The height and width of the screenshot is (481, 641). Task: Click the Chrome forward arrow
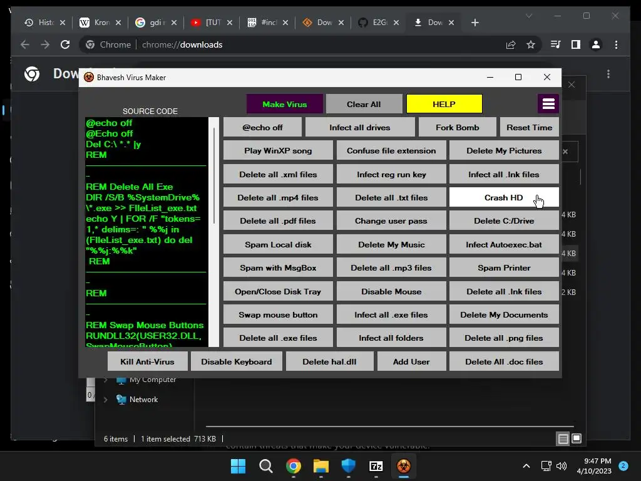[45, 44]
